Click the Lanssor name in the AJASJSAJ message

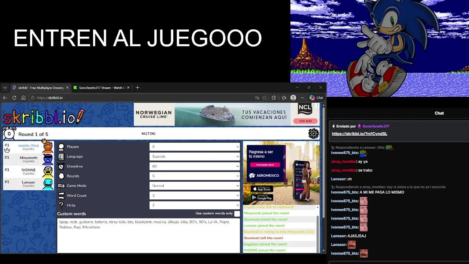[x=339, y=236]
